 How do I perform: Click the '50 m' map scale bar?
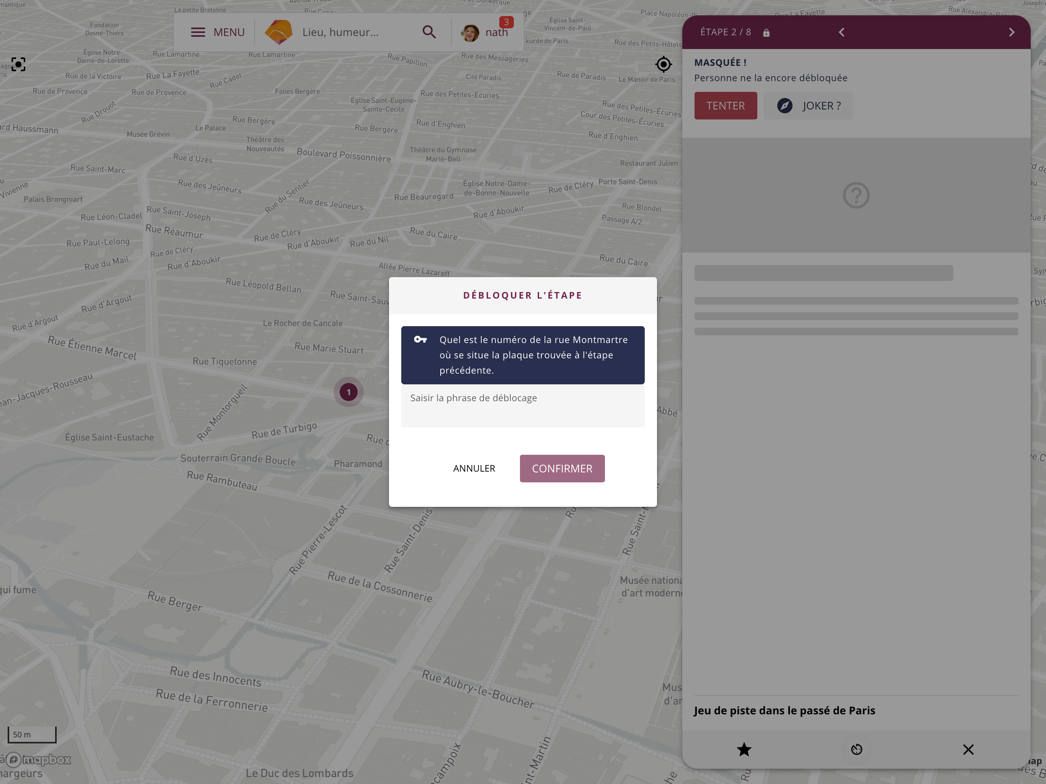(32, 734)
